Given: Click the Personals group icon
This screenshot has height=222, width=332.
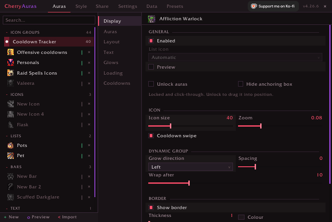Looking at the screenshot, I should click(x=11, y=63).
